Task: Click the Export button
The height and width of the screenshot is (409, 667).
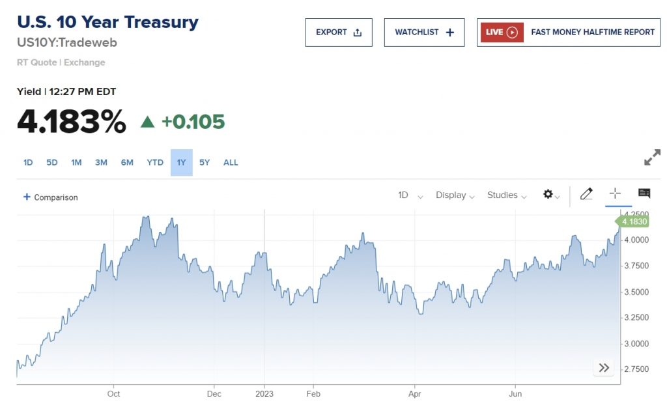Action: coord(339,32)
